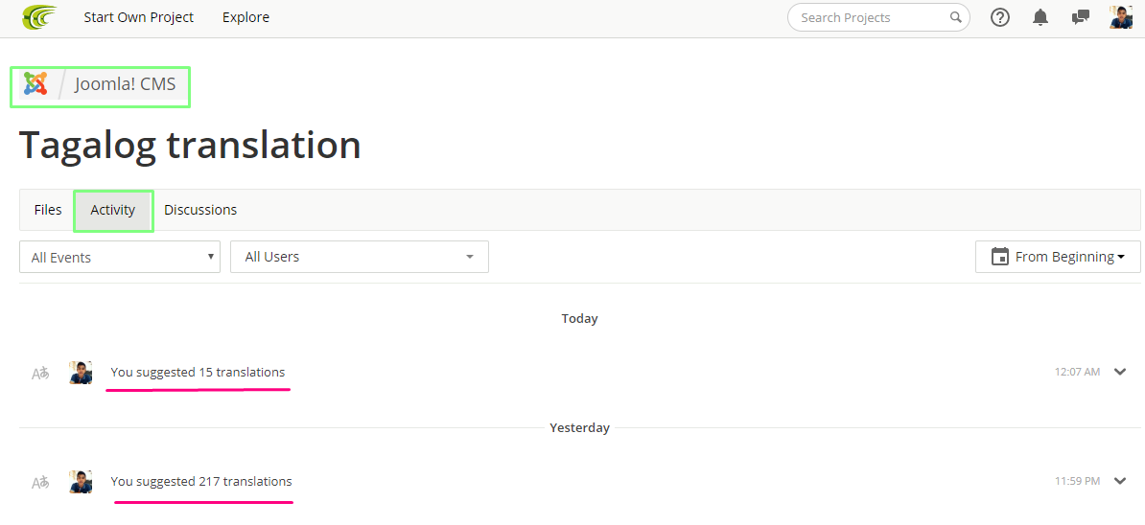Open the Explore link
The image size is (1145, 525).
coord(245,17)
